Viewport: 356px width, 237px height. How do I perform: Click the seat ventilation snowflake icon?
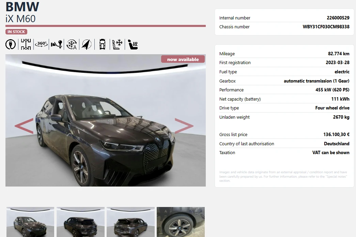click(118, 44)
